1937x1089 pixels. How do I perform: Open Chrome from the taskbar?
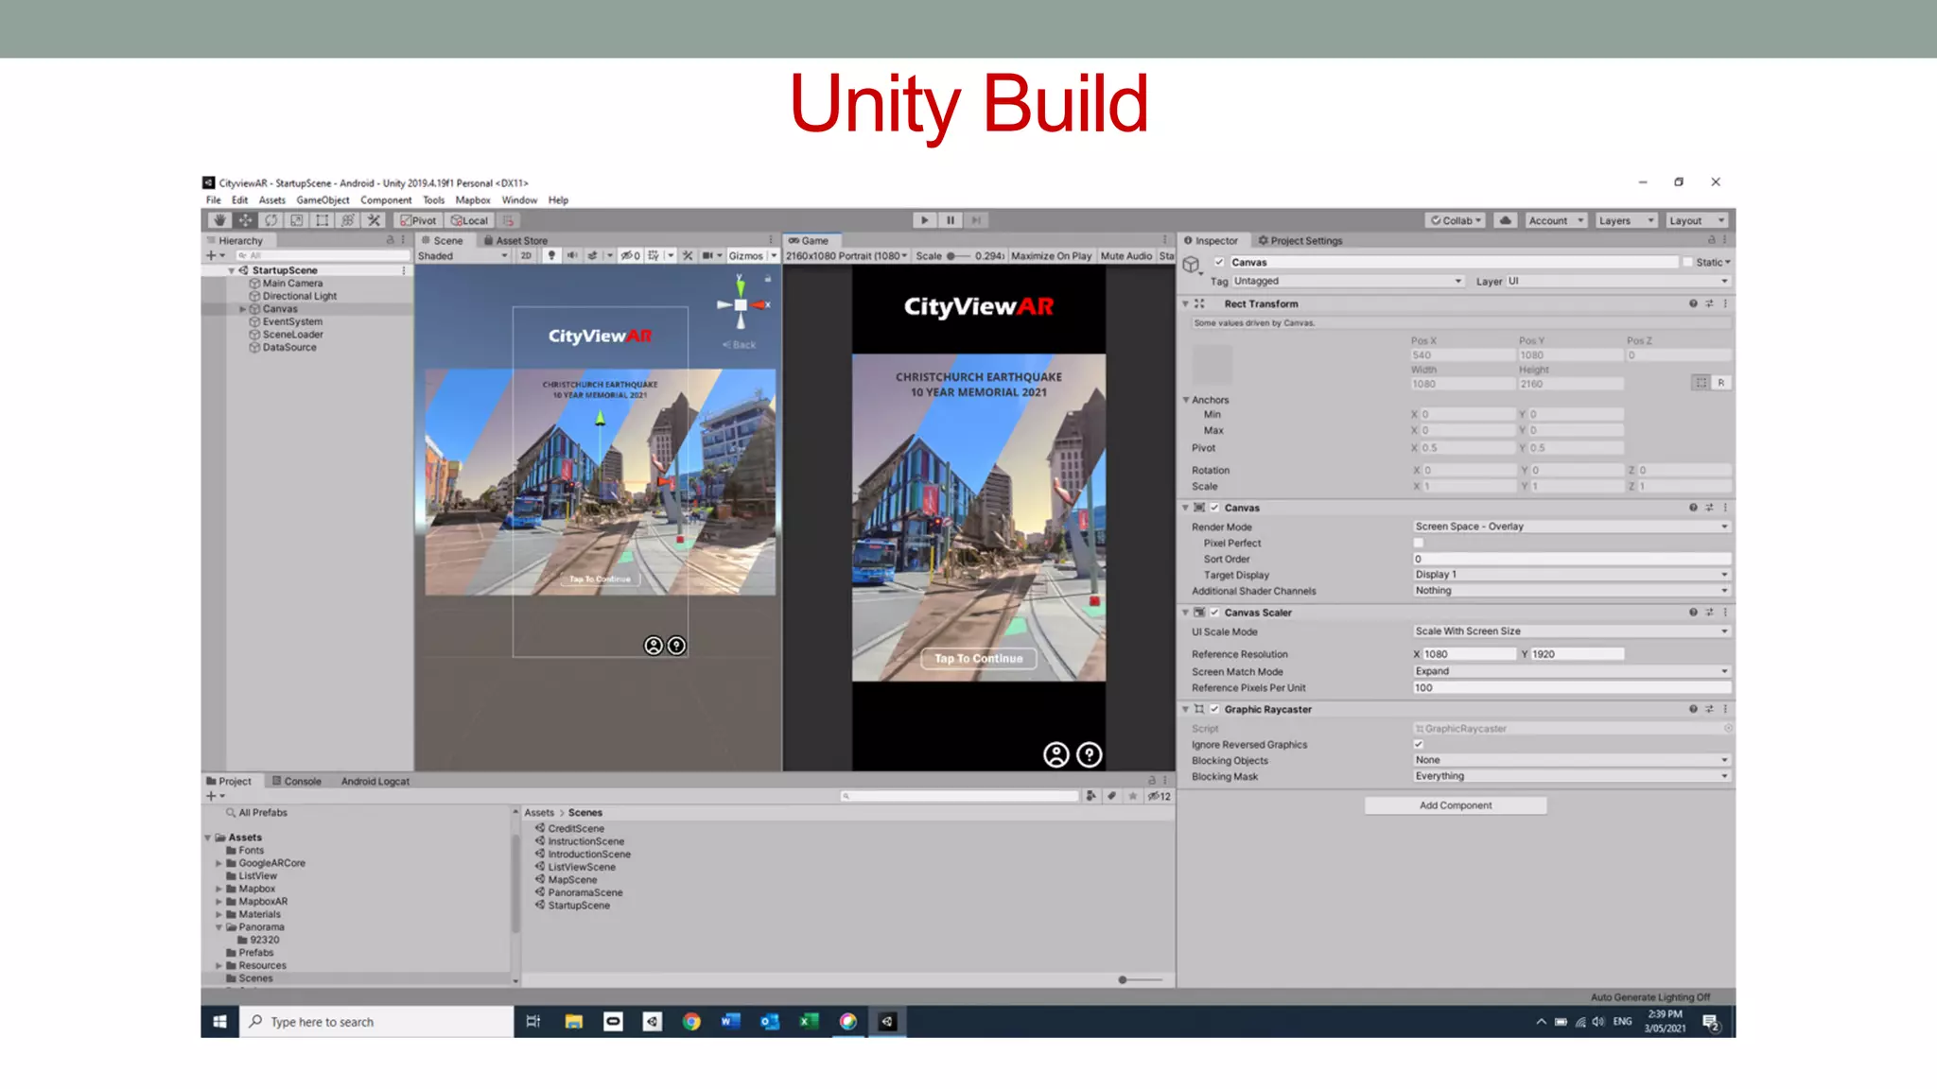click(691, 1021)
